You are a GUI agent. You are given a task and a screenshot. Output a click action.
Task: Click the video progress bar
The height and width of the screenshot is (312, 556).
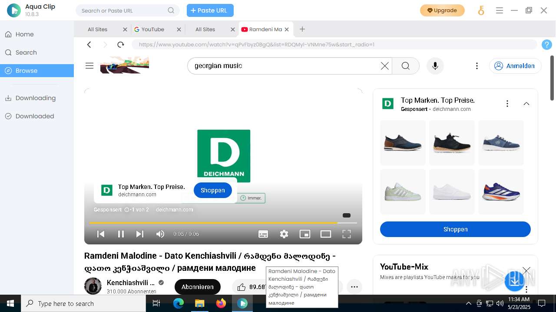(x=223, y=223)
